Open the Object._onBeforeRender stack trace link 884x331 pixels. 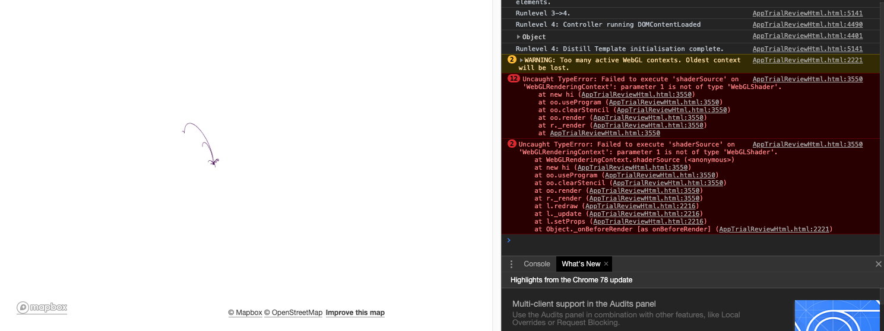[x=774, y=229]
